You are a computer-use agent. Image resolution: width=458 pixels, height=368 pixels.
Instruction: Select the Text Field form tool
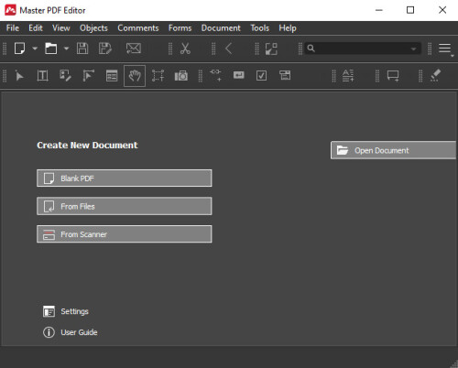239,75
